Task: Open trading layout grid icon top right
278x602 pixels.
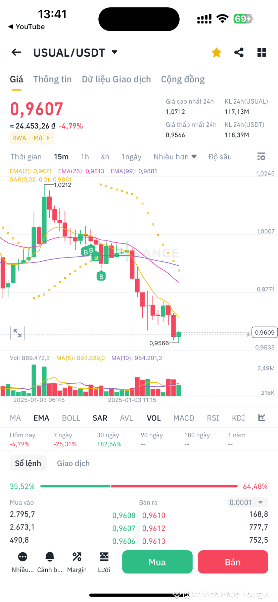Action: coord(262,52)
